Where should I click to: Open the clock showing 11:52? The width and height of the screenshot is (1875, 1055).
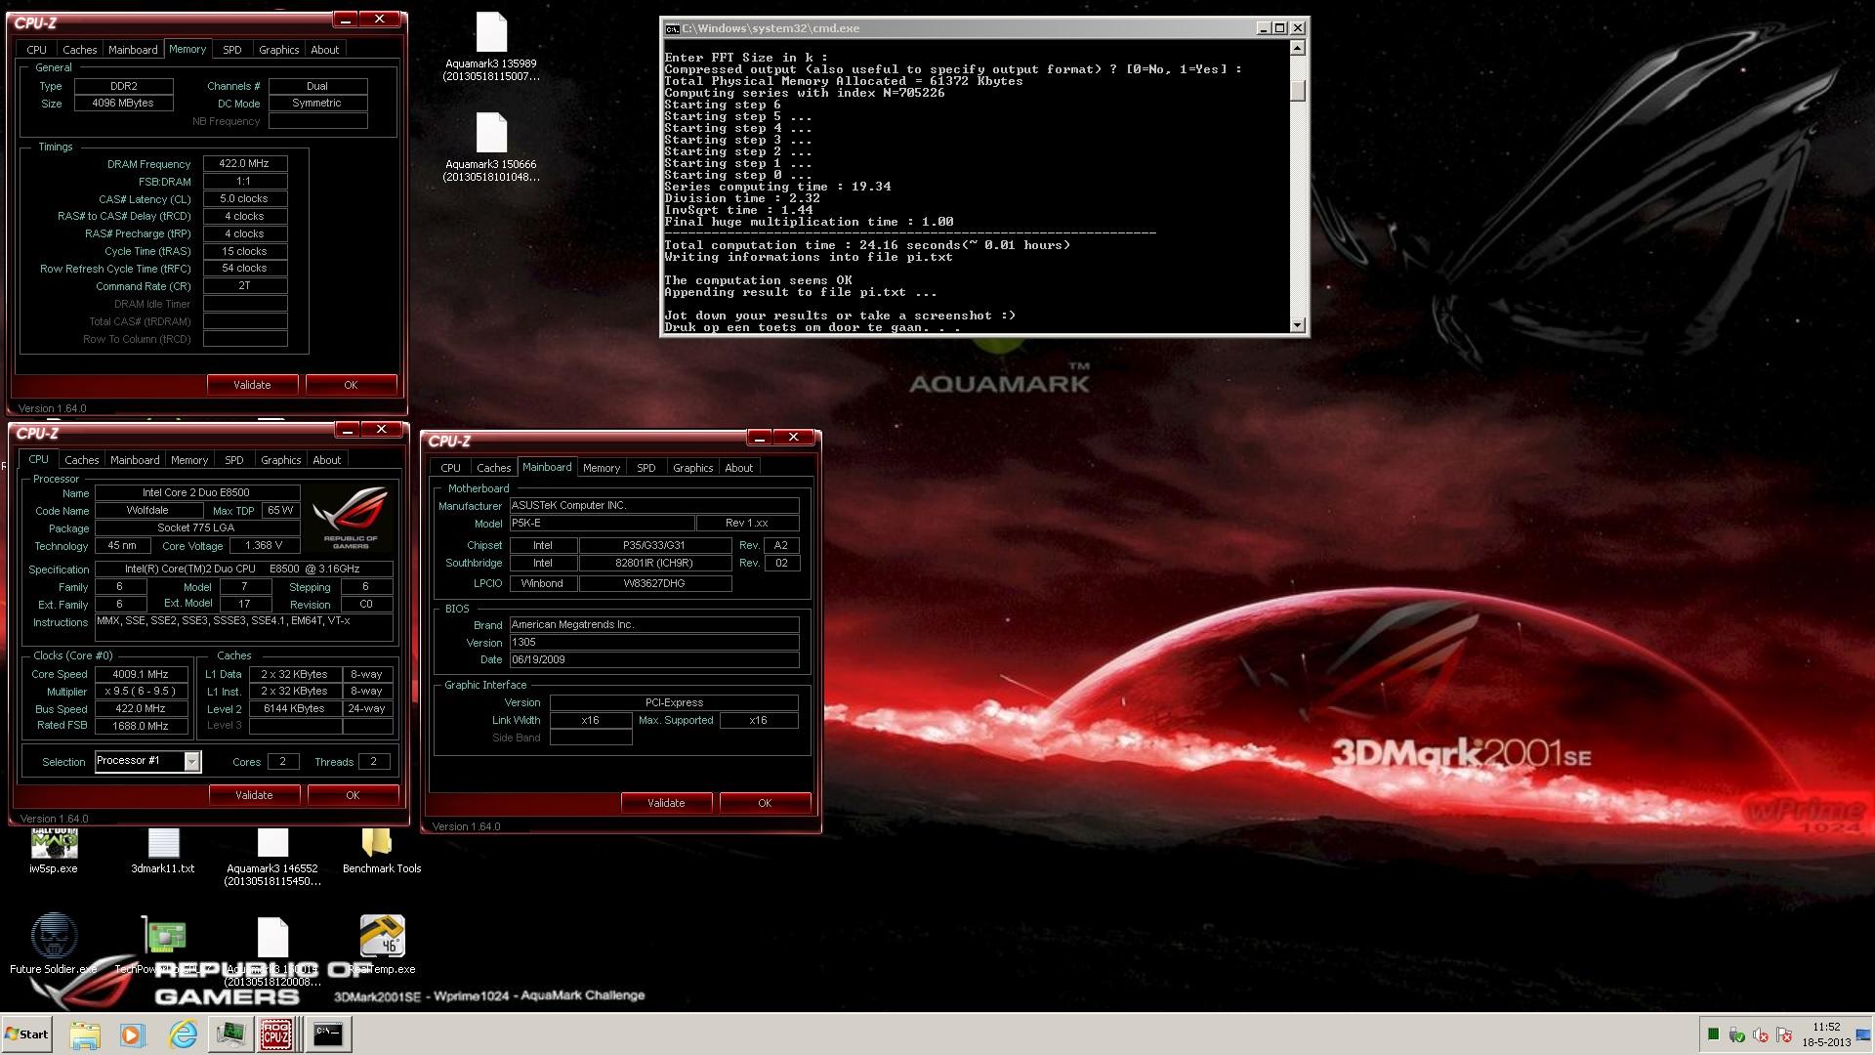1826,1034
